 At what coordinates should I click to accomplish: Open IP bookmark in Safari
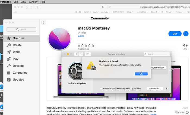tap(162, 12)
